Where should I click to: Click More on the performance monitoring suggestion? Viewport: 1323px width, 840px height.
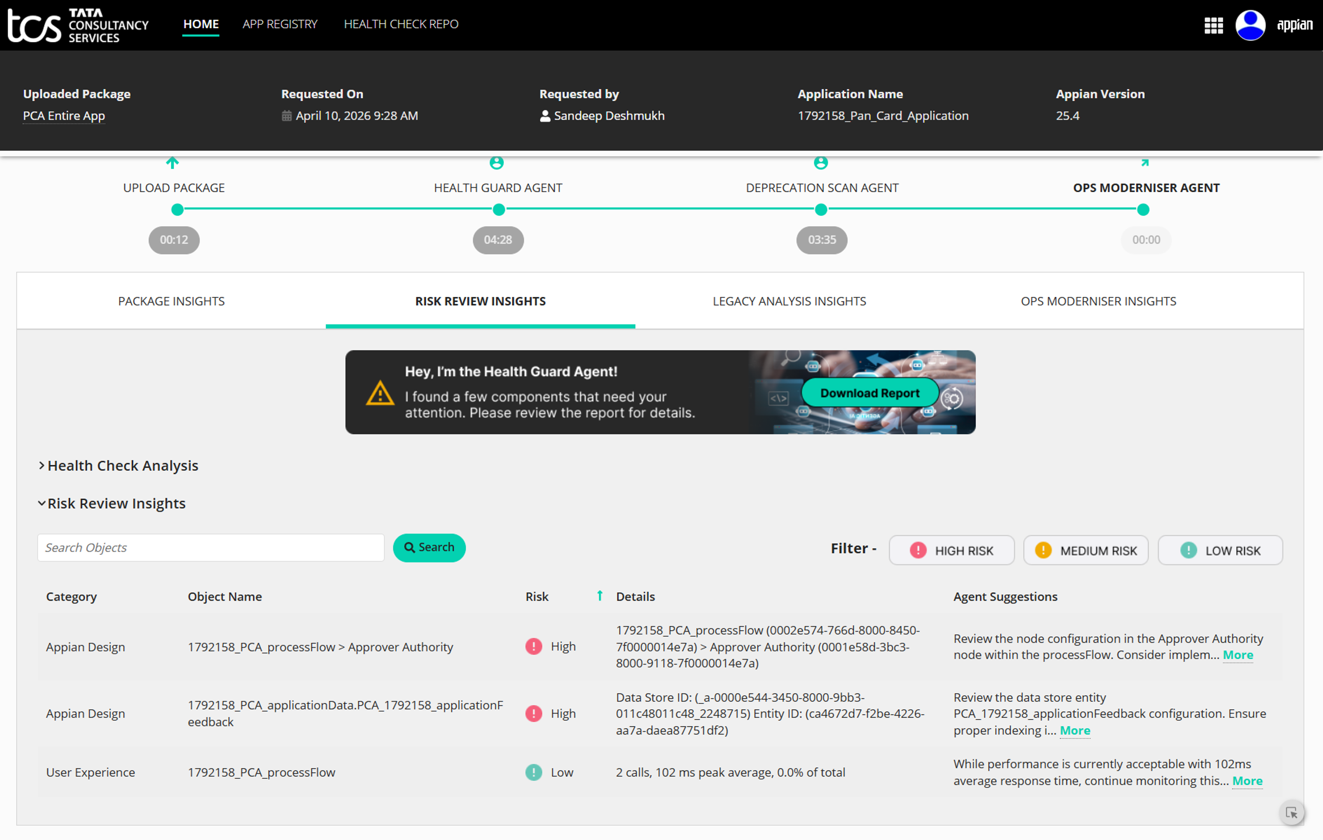[1247, 781]
